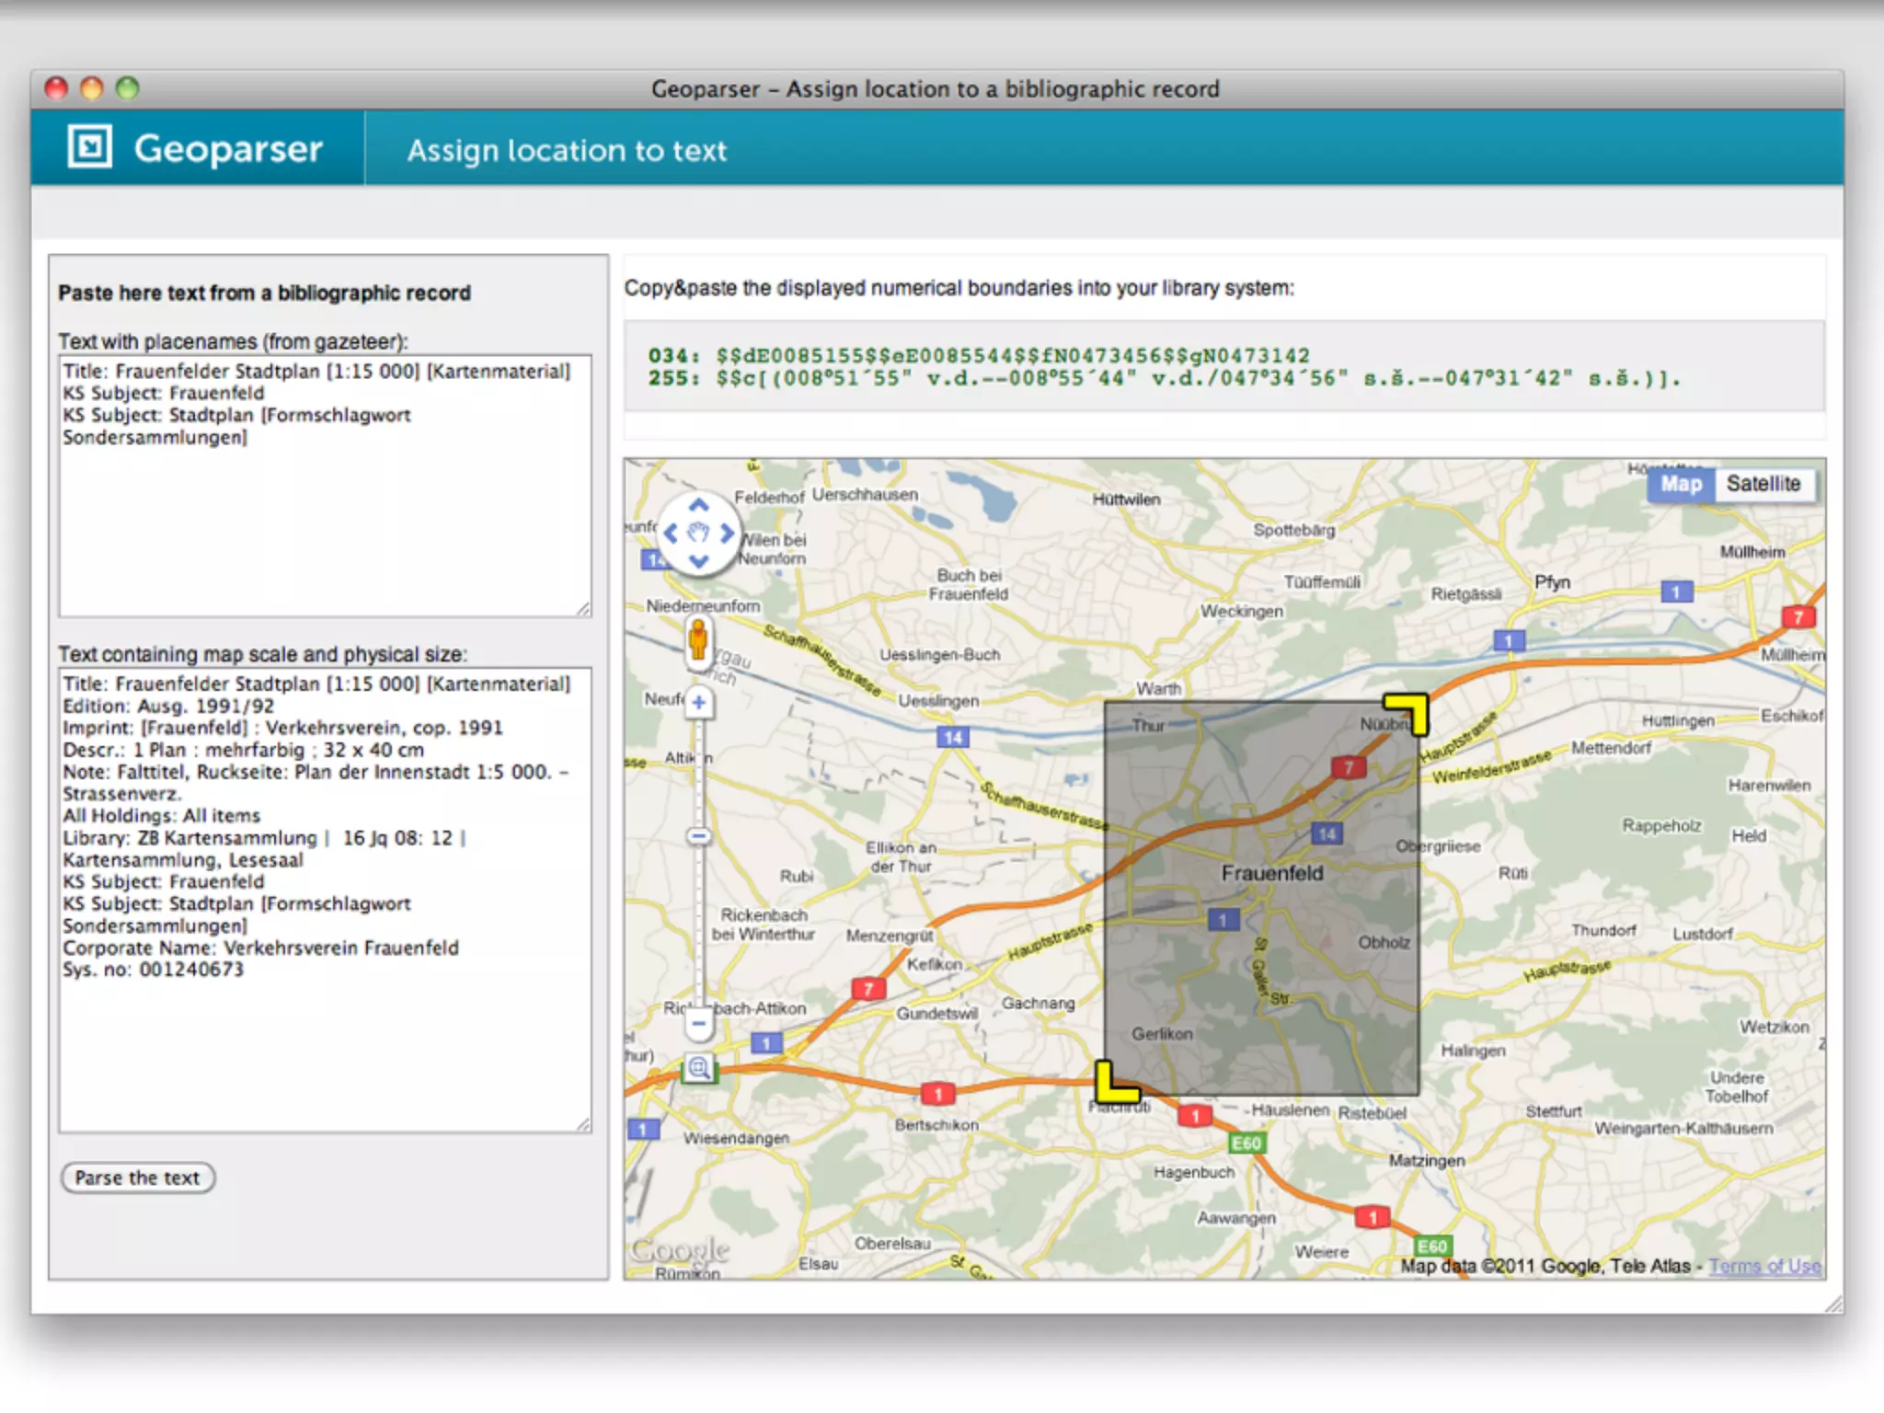Open the Terms of Use link
The image size is (1884, 1413).
click(1764, 1266)
